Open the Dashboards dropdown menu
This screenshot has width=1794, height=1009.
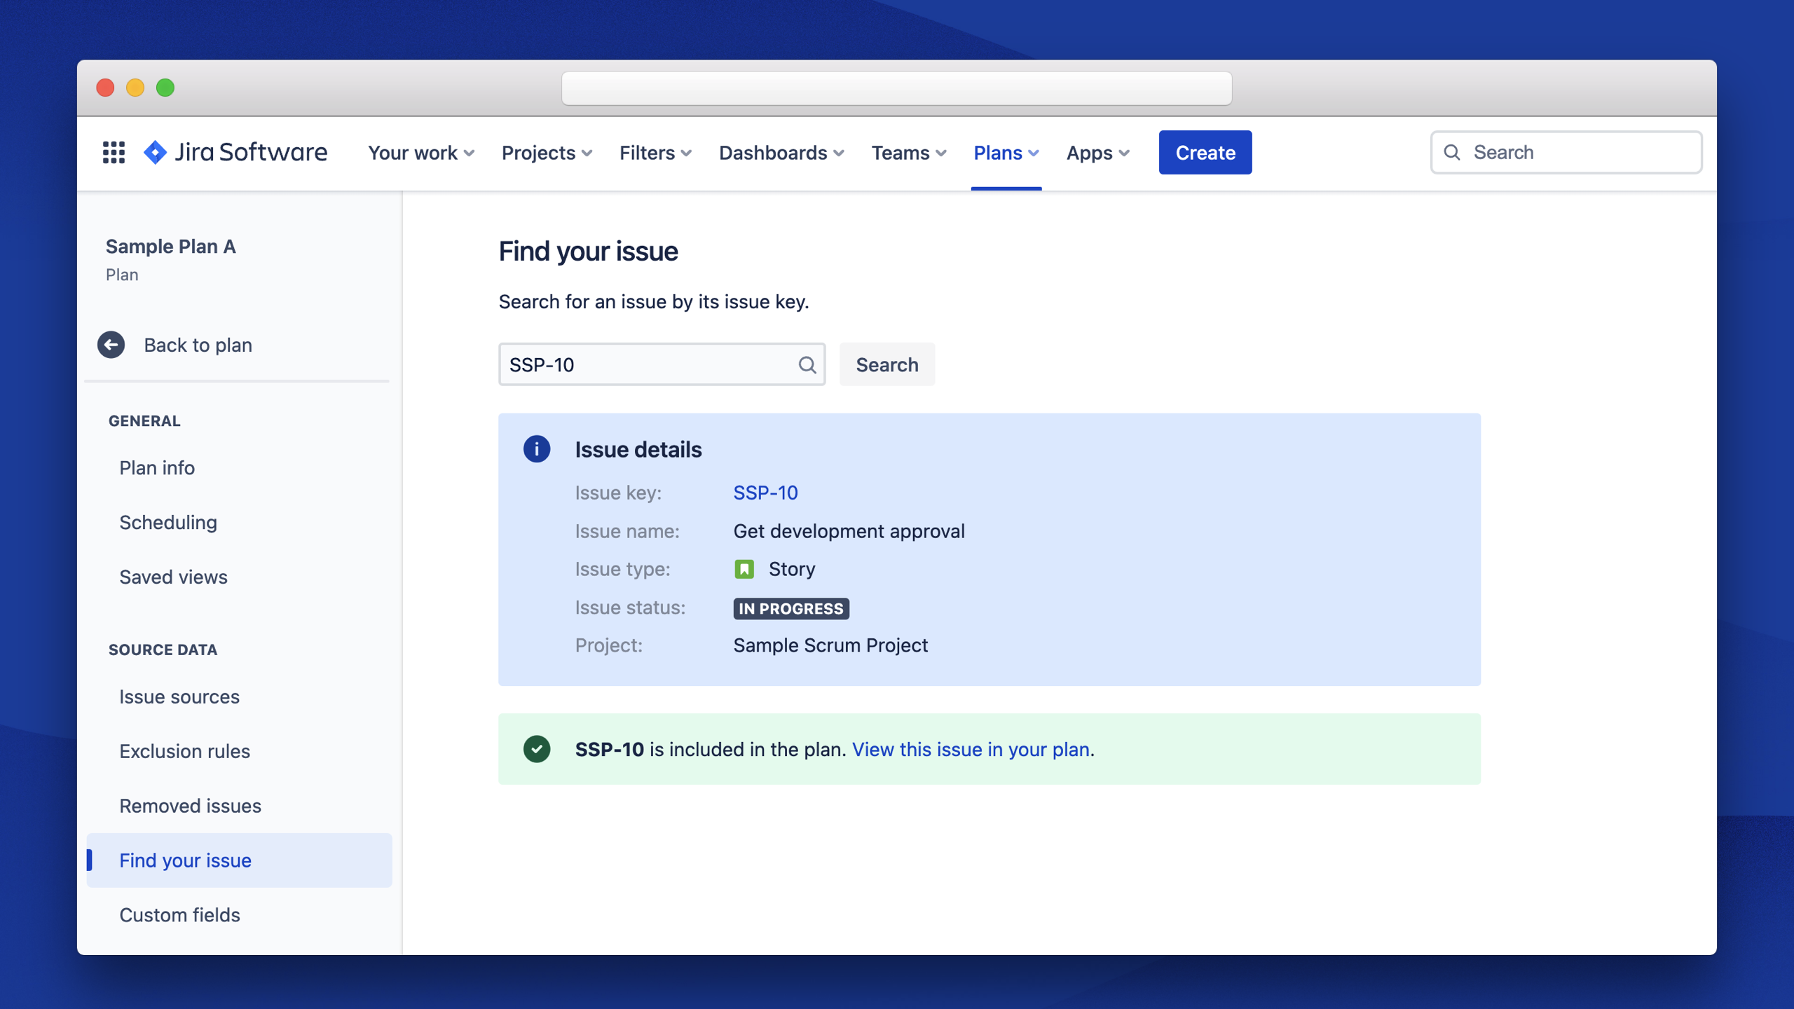(x=781, y=152)
